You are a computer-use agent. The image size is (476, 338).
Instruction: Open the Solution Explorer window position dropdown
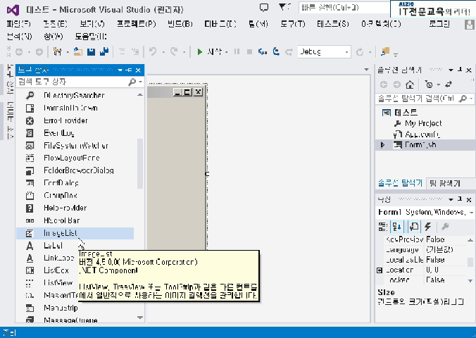coord(451,70)
